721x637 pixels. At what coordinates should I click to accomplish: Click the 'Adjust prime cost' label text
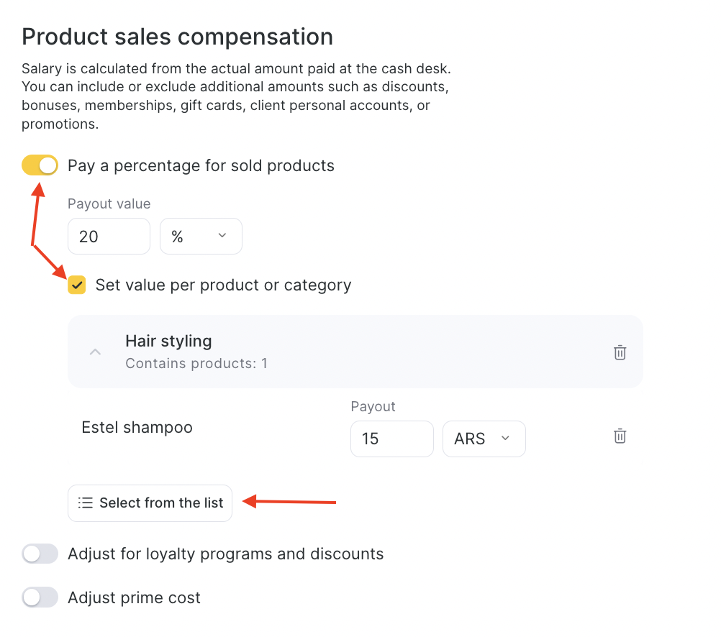[134, 597]
